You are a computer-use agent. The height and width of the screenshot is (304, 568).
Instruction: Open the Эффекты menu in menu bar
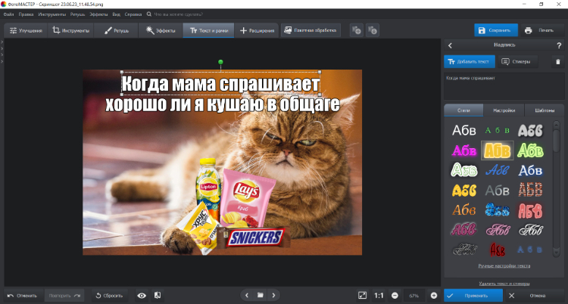(98, 14)
